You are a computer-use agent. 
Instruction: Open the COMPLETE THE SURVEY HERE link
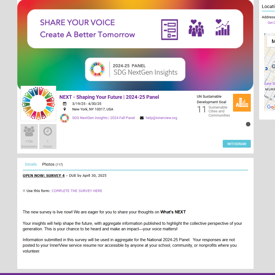pyautogui.click(x=77, y=191)
